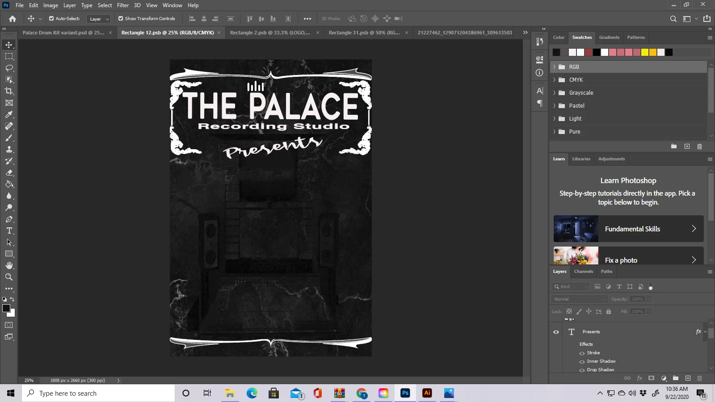Open the Fix a photo tutorial

pos(628,256)
